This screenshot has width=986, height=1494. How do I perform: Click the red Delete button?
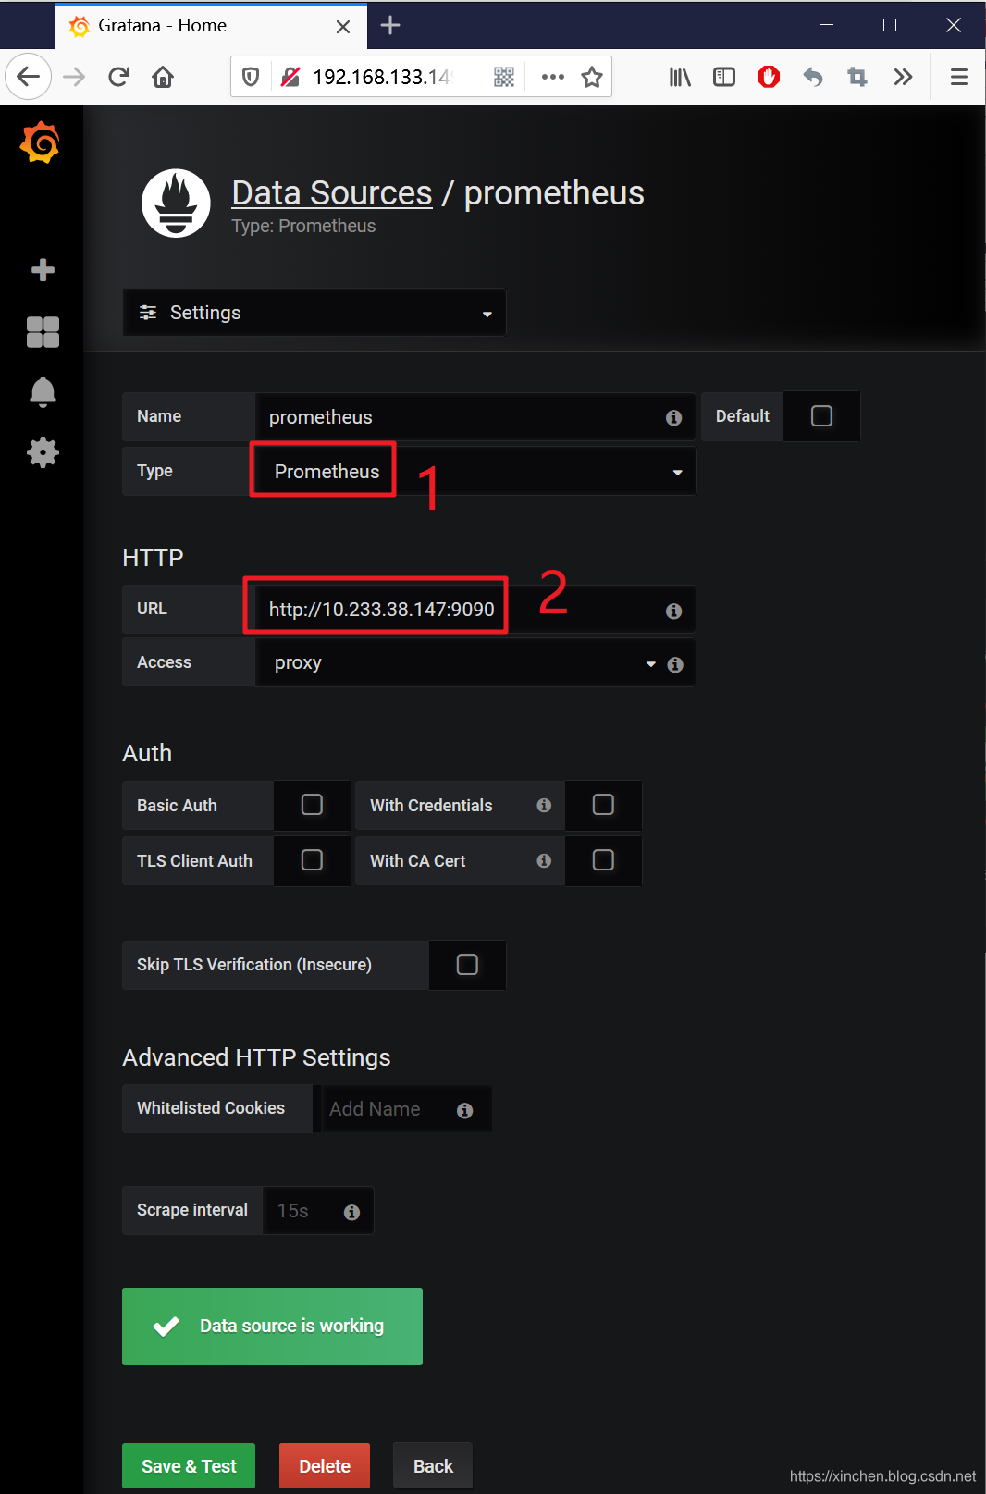coord(325,1466)
